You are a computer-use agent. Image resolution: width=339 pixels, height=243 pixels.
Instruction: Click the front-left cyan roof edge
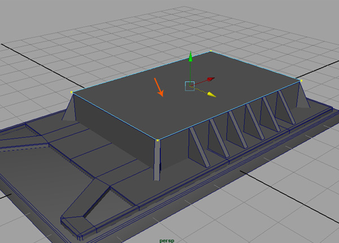click(113, 116)
